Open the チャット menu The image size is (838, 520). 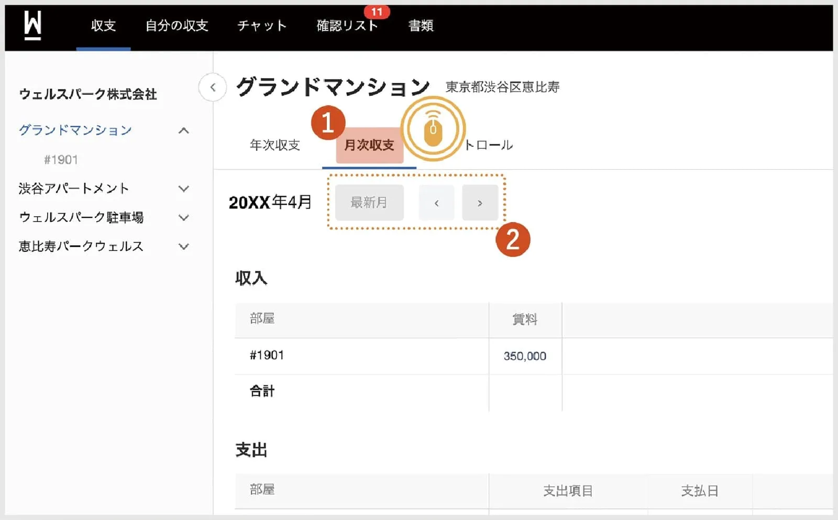tap(262, 25)
